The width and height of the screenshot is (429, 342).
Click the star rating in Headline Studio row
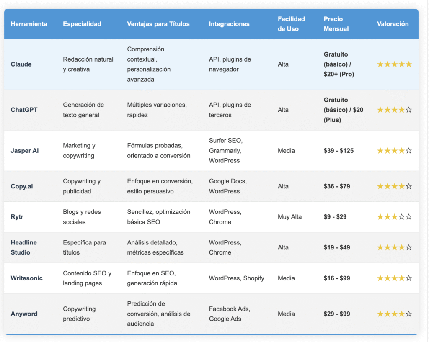(394, 247)
